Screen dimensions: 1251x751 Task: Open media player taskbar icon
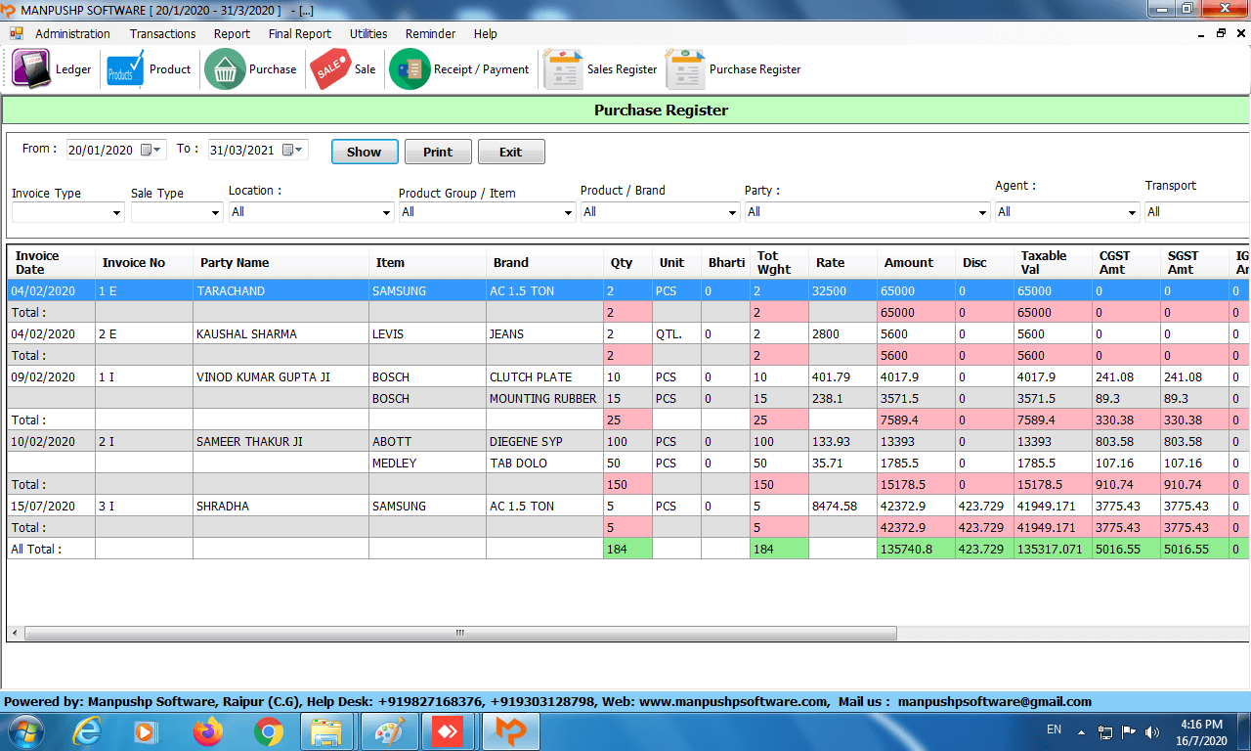tap(146, 730)
